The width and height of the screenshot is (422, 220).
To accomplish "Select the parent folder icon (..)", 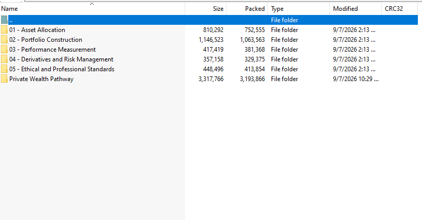I will 4,20.
